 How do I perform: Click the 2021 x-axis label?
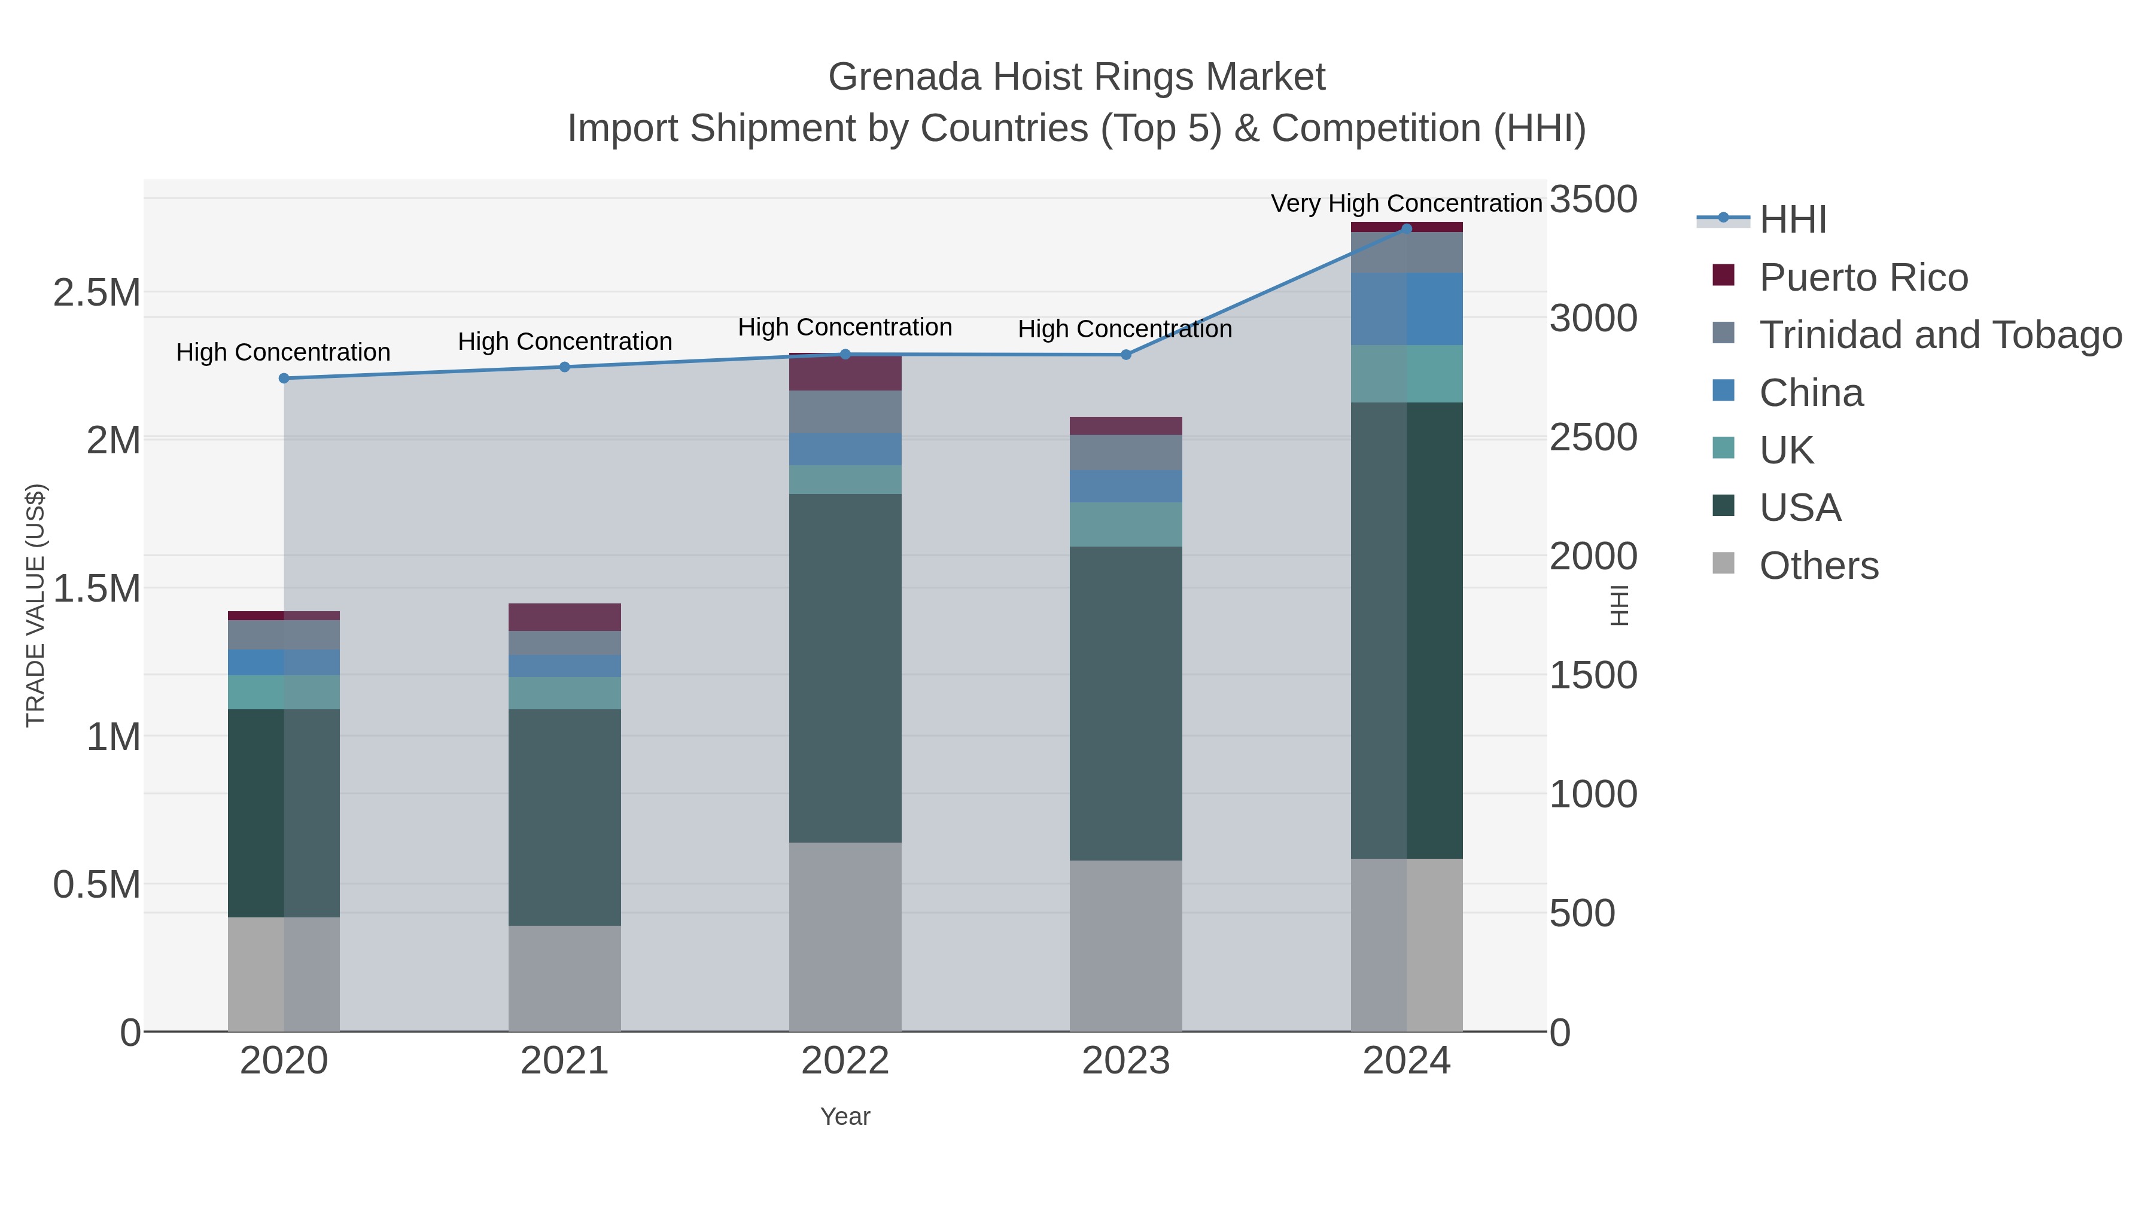click(564, 1061)
